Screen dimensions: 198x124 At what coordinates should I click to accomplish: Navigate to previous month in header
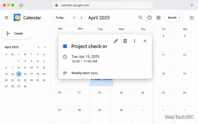point(74,18)
